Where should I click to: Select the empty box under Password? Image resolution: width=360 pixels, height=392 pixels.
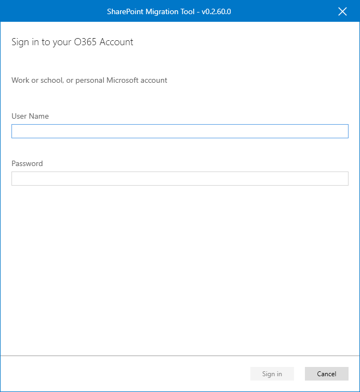[179, 179]
